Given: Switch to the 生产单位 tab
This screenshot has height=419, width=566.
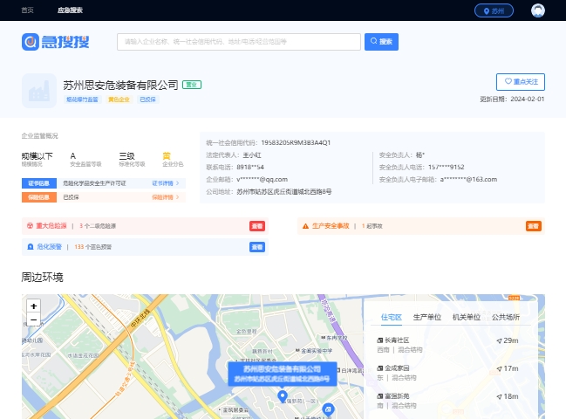Looking at the screenshot, I should 427,317.
